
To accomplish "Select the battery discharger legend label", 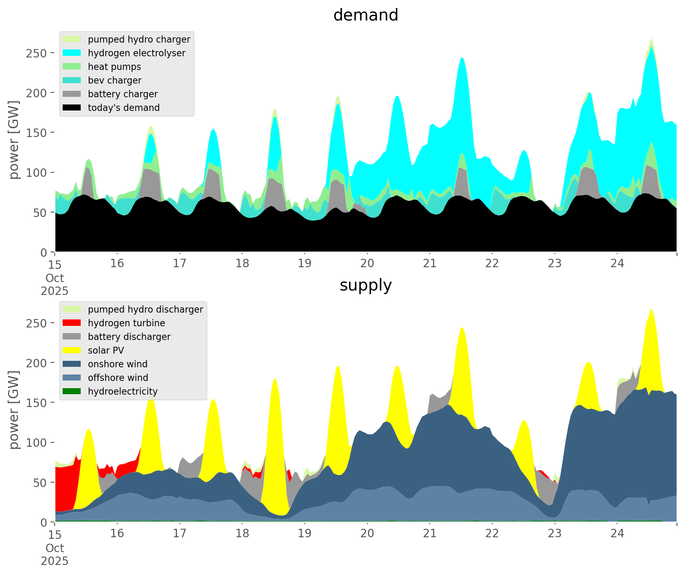I will (x=129, y=337).
